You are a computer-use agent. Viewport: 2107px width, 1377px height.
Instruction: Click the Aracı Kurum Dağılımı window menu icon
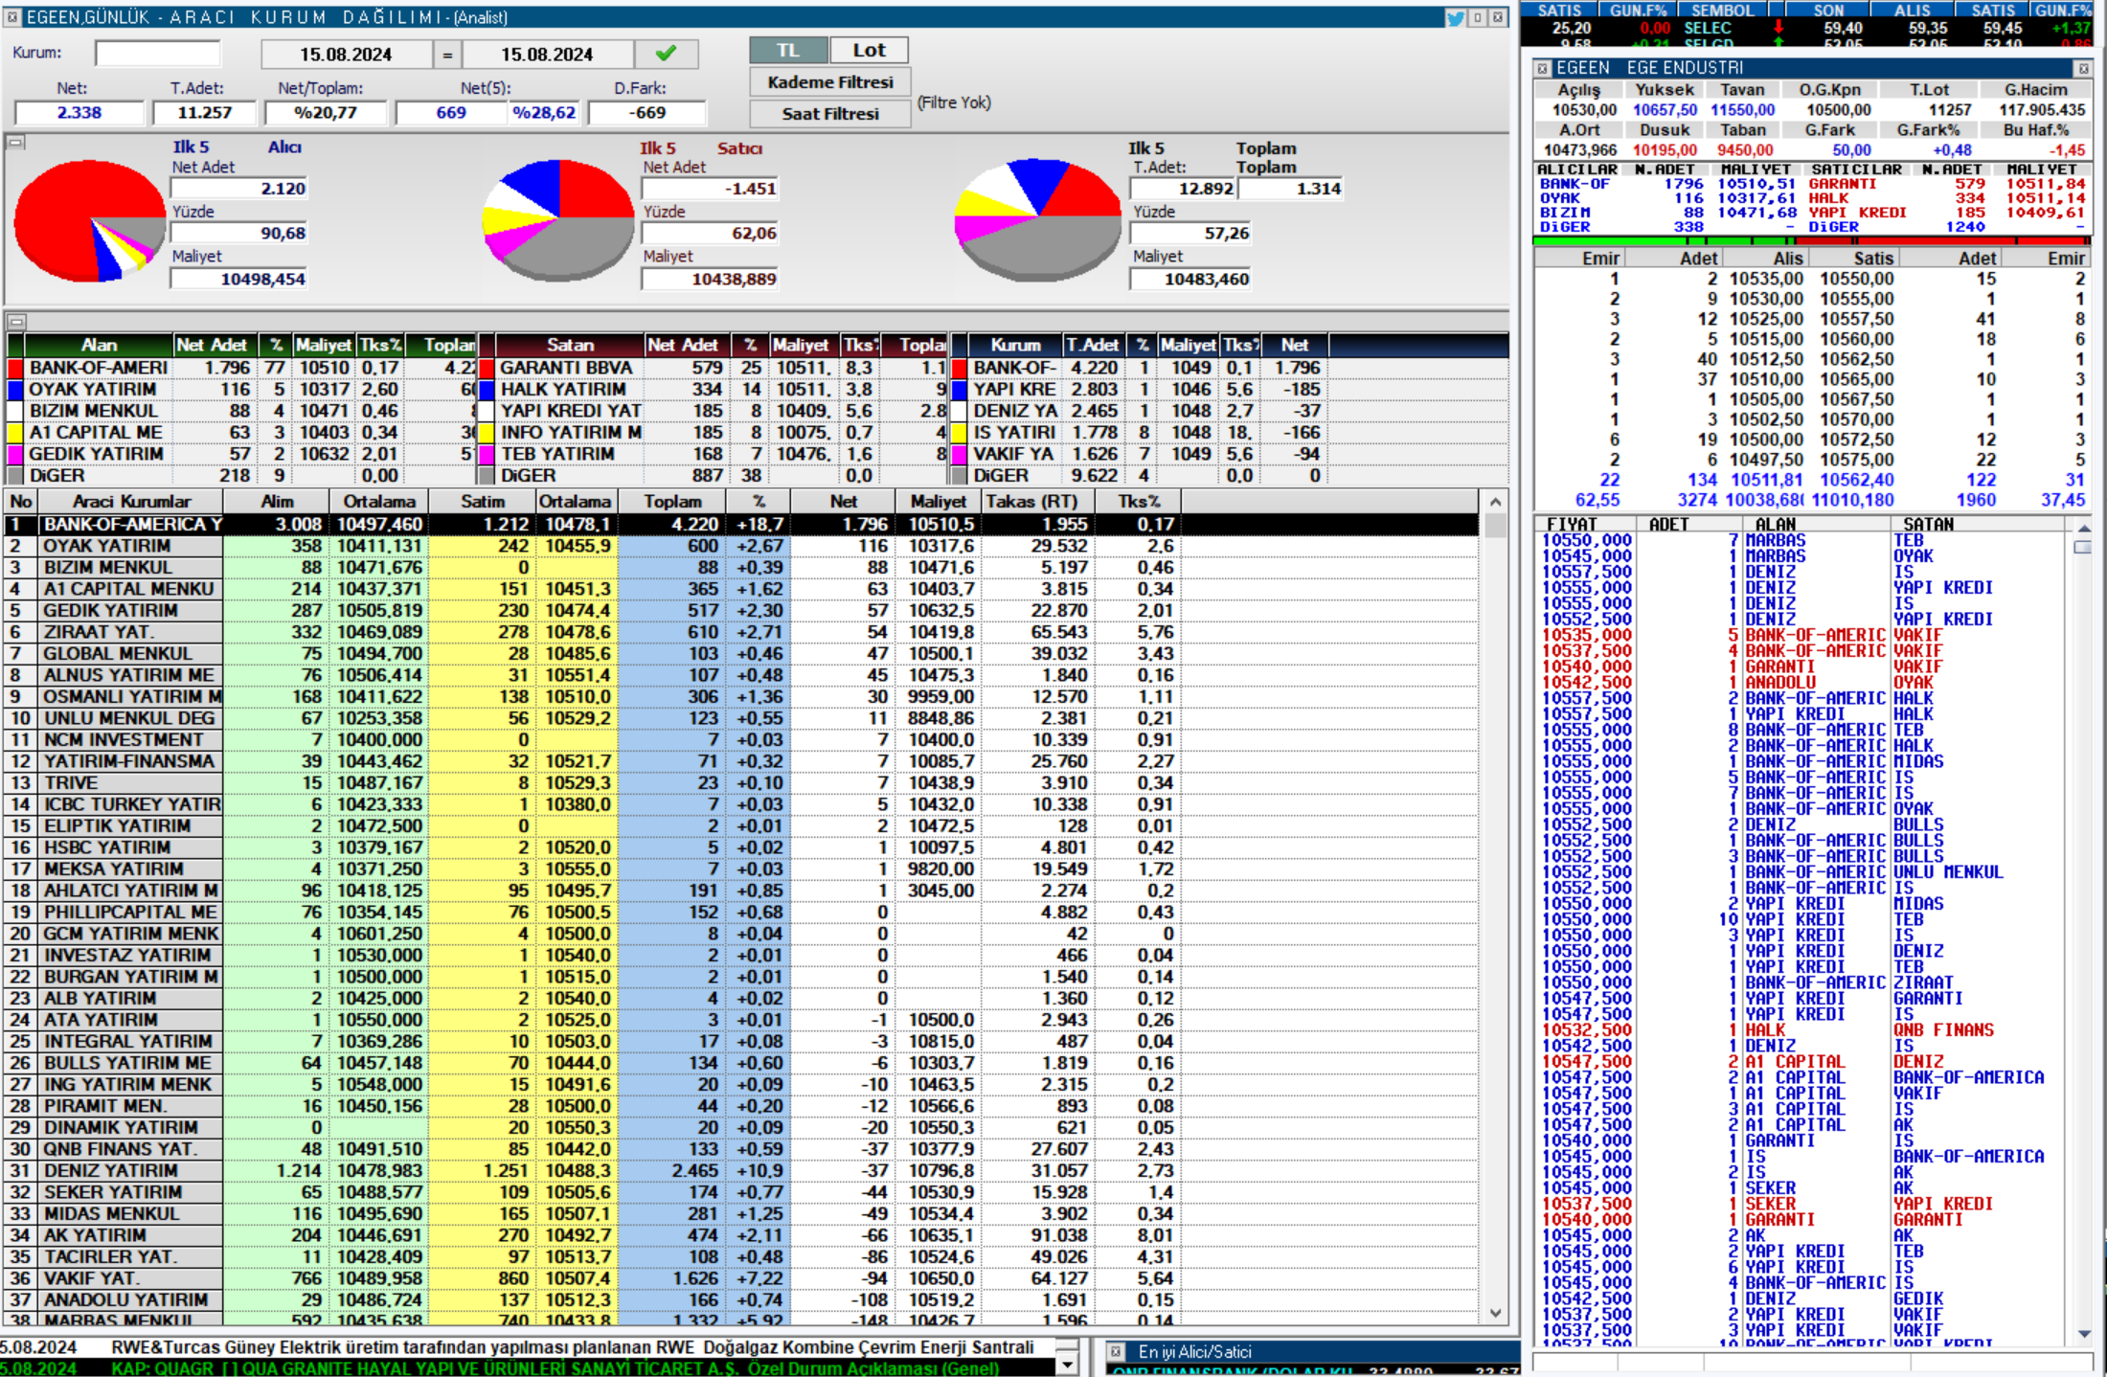pyautogui.click(x=12, y=17)
